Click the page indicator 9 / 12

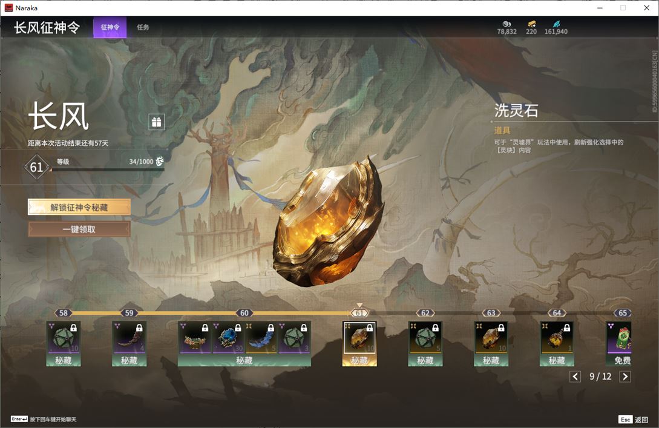[x=600, y=377]
